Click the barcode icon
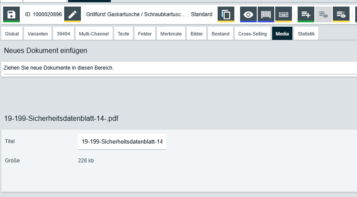357x197 pixels. (x=266, y=14)
